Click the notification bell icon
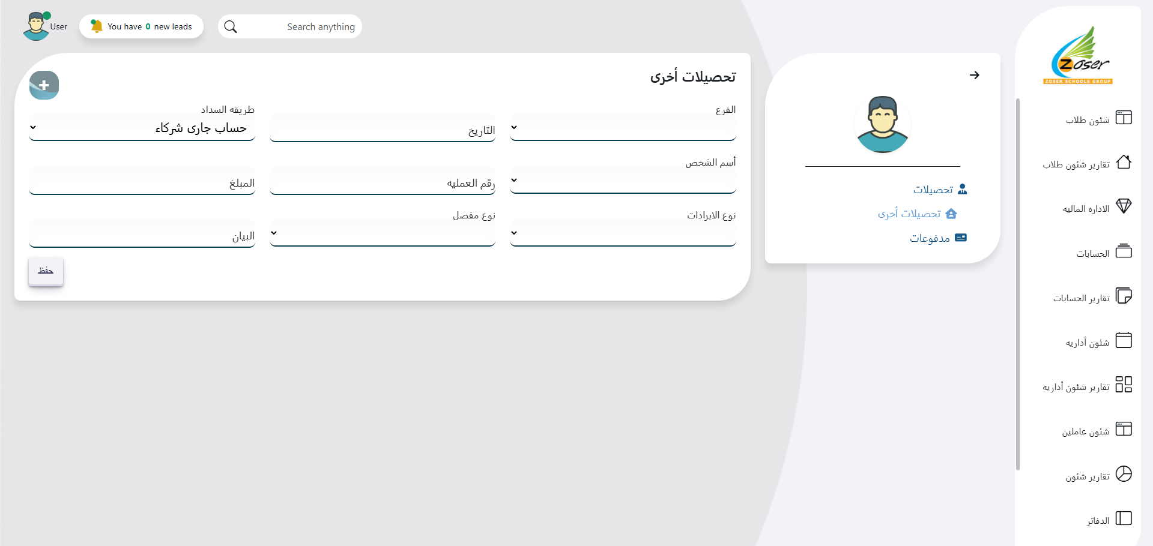Viewport: 1153px width, 546px height. pyautogui.click(x=96, y=26)
